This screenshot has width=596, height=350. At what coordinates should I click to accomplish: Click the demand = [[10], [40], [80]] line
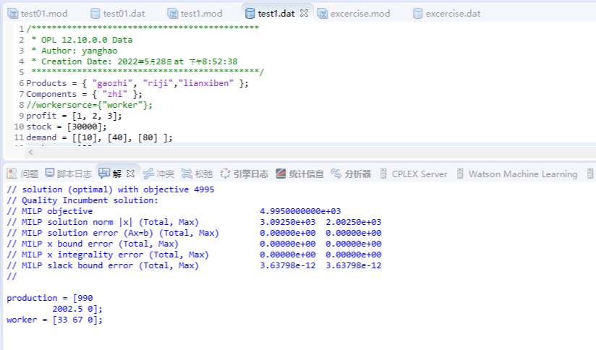click(99, 137)
